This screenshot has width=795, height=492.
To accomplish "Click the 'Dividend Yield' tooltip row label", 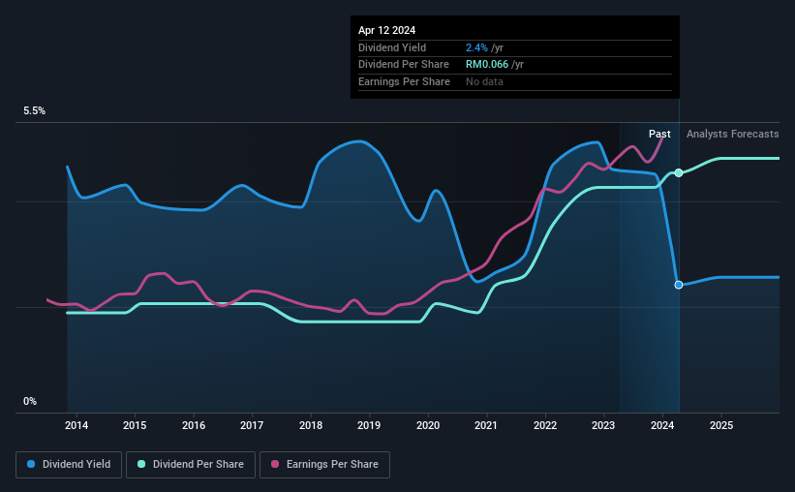I will pyautogui.click(x=392, y=47).
